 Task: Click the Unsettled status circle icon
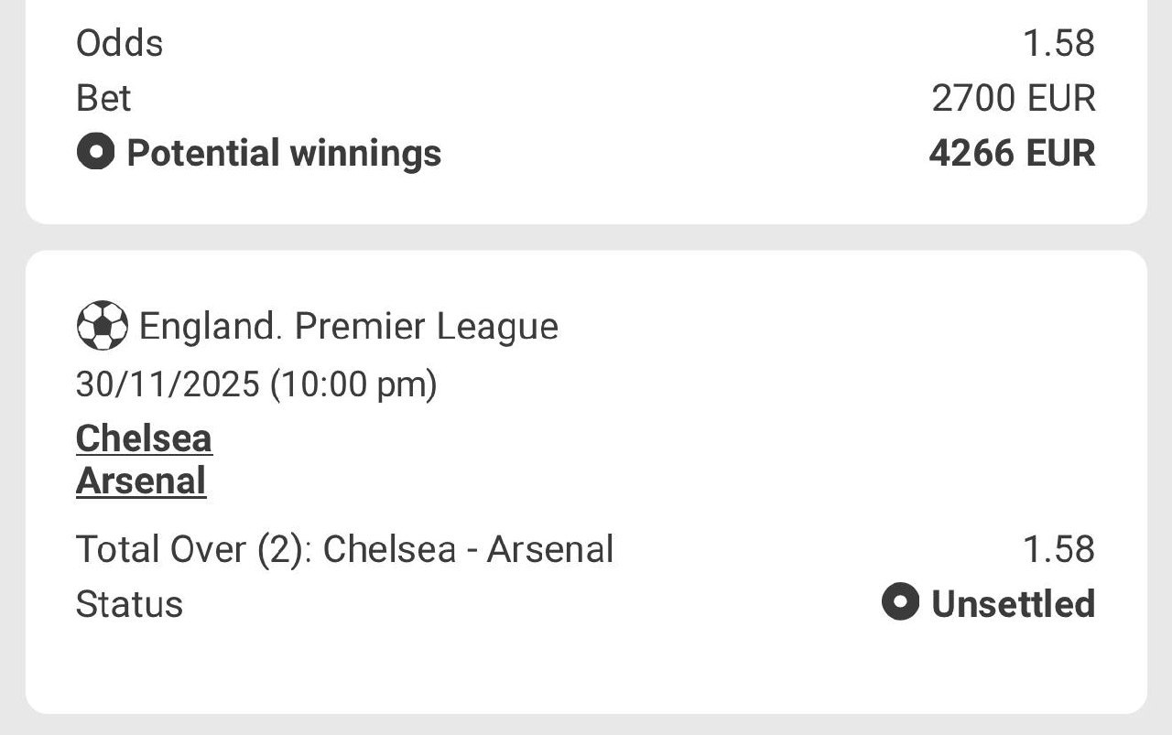(899, 602)
